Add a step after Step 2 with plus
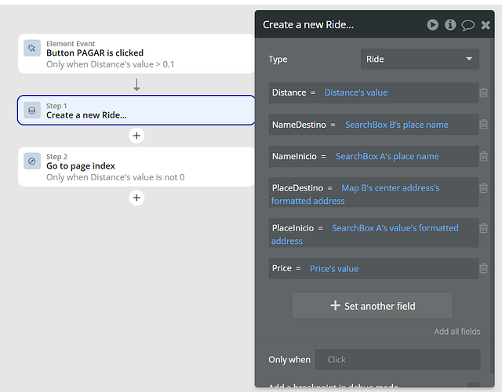 [x=136, y=198]
